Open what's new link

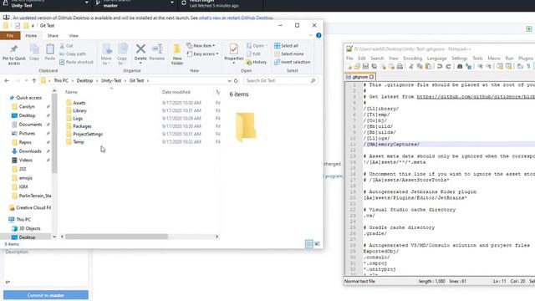click(x=210, y=18)
